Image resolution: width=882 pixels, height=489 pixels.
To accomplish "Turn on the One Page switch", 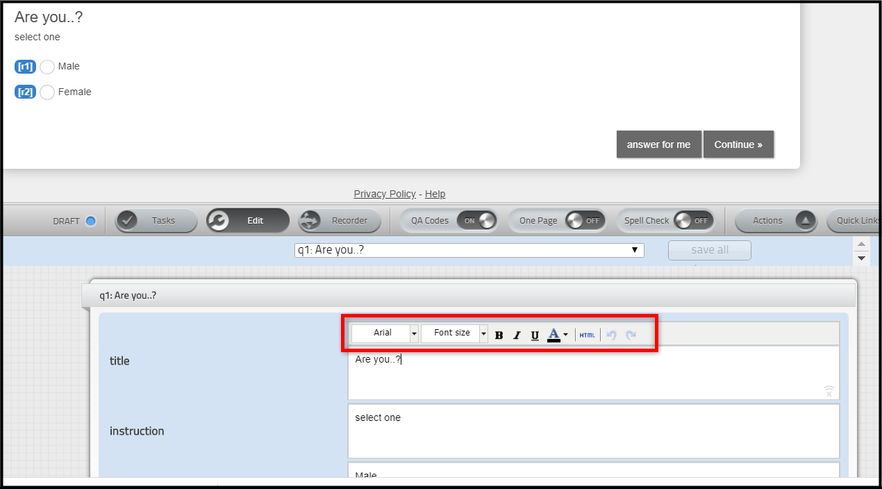I will [585, 221].
